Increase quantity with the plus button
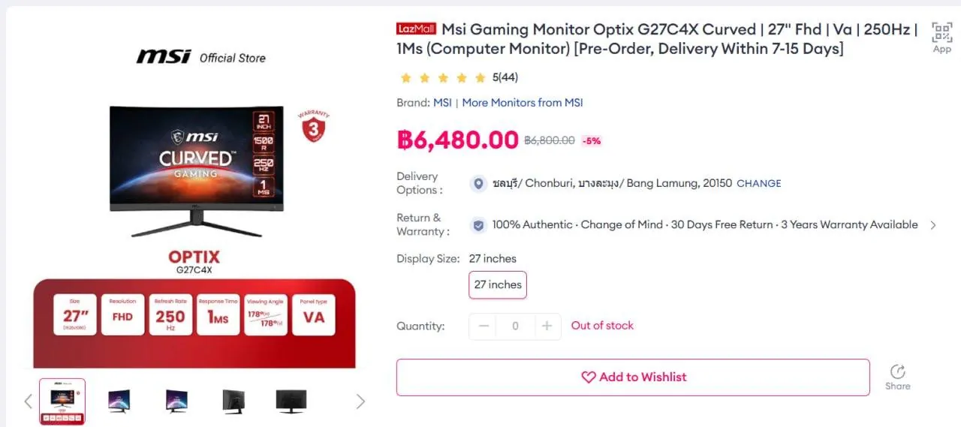The height and width of the screenshot is (427, 961). point(547,326)
